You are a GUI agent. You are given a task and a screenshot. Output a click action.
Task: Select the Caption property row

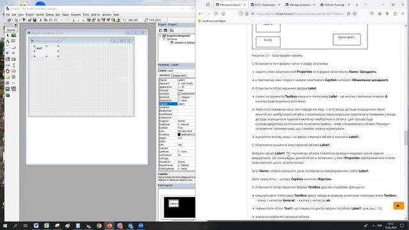pyautogui.click(x=176, y=103)
